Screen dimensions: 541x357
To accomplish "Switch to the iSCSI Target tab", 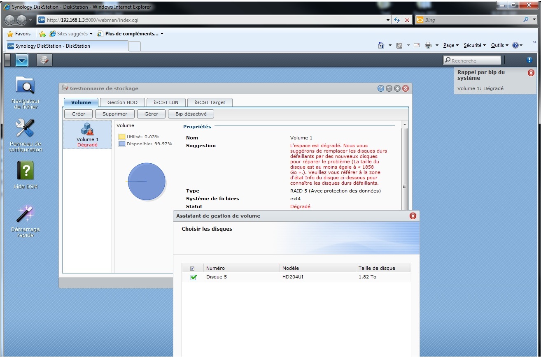I will tap(210, 102).
